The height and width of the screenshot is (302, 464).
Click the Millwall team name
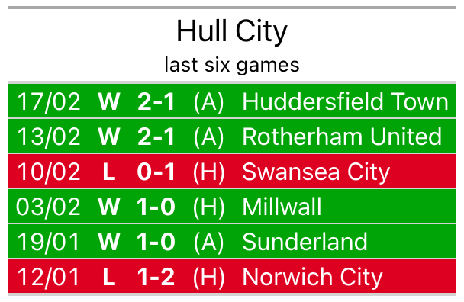point(282,207)
